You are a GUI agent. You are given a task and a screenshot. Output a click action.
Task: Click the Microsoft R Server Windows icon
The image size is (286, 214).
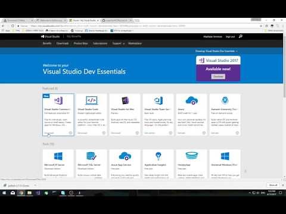(x=58, y=156)
